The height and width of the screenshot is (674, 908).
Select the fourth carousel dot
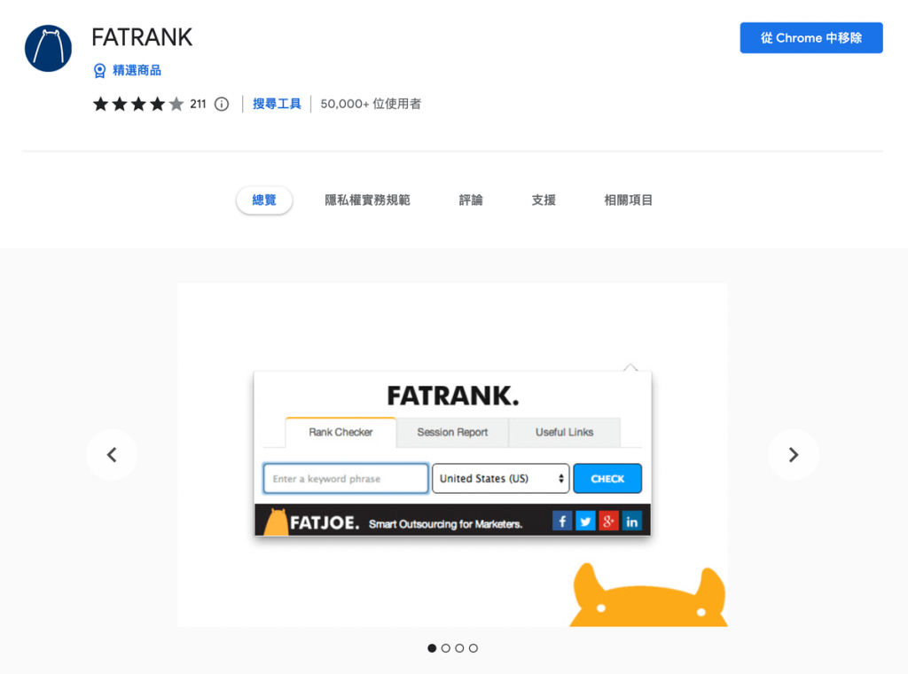pos(474,648)
